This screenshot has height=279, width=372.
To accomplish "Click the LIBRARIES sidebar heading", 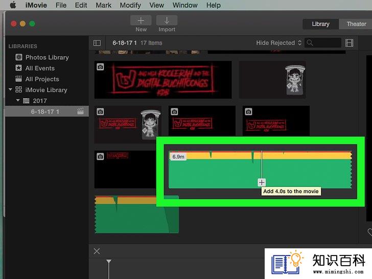I will tap(23, 46).
